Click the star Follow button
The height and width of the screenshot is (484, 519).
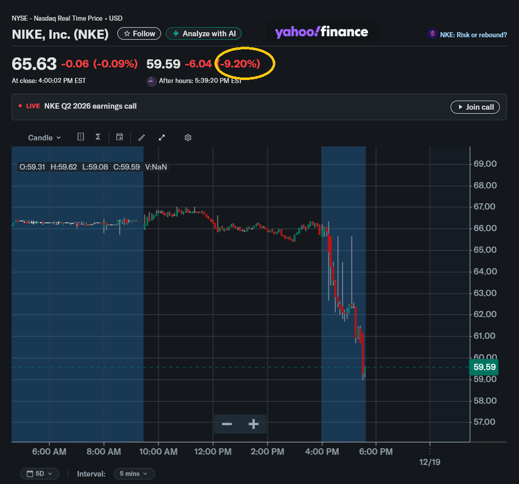pos(139,33)
